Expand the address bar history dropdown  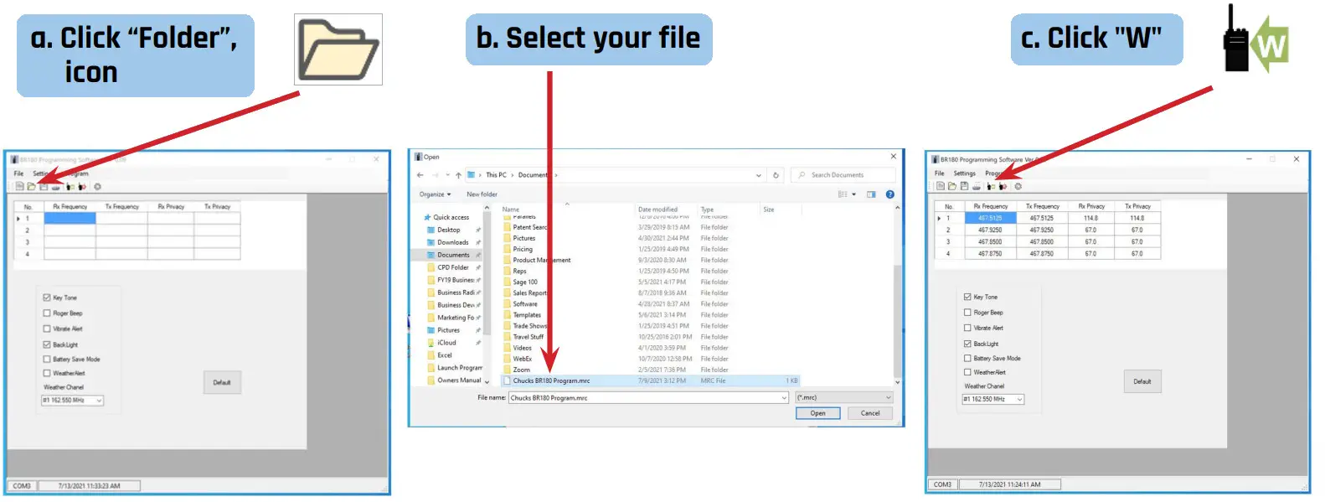(x=759, y=175)
